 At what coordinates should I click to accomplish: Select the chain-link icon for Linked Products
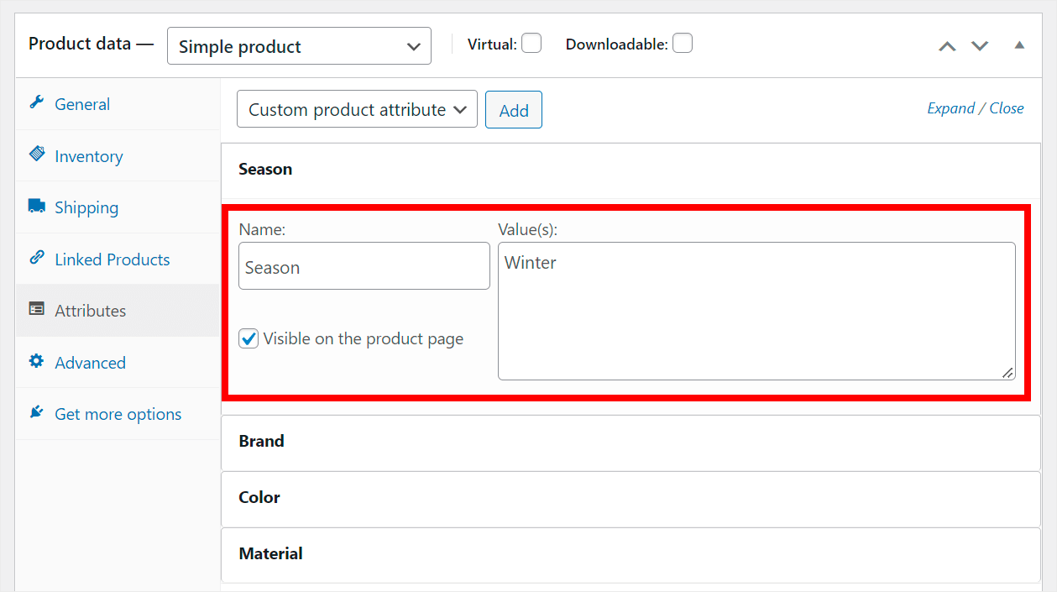click(x=35, y=259)
